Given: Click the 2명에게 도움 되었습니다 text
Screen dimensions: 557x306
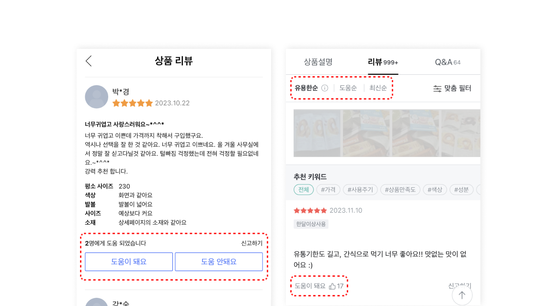Looking at the screenshot, I should click(x=115, y=243).
